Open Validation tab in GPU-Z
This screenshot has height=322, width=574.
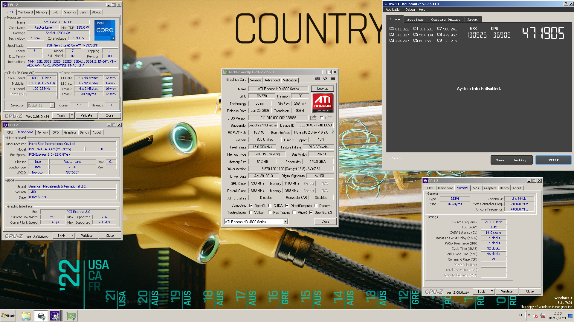tap(290, 80)
